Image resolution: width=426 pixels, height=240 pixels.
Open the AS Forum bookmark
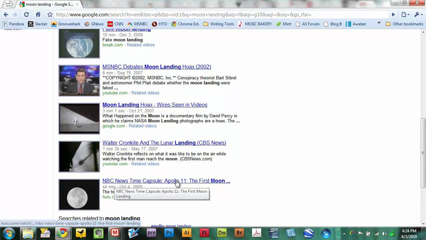point(308,24)
